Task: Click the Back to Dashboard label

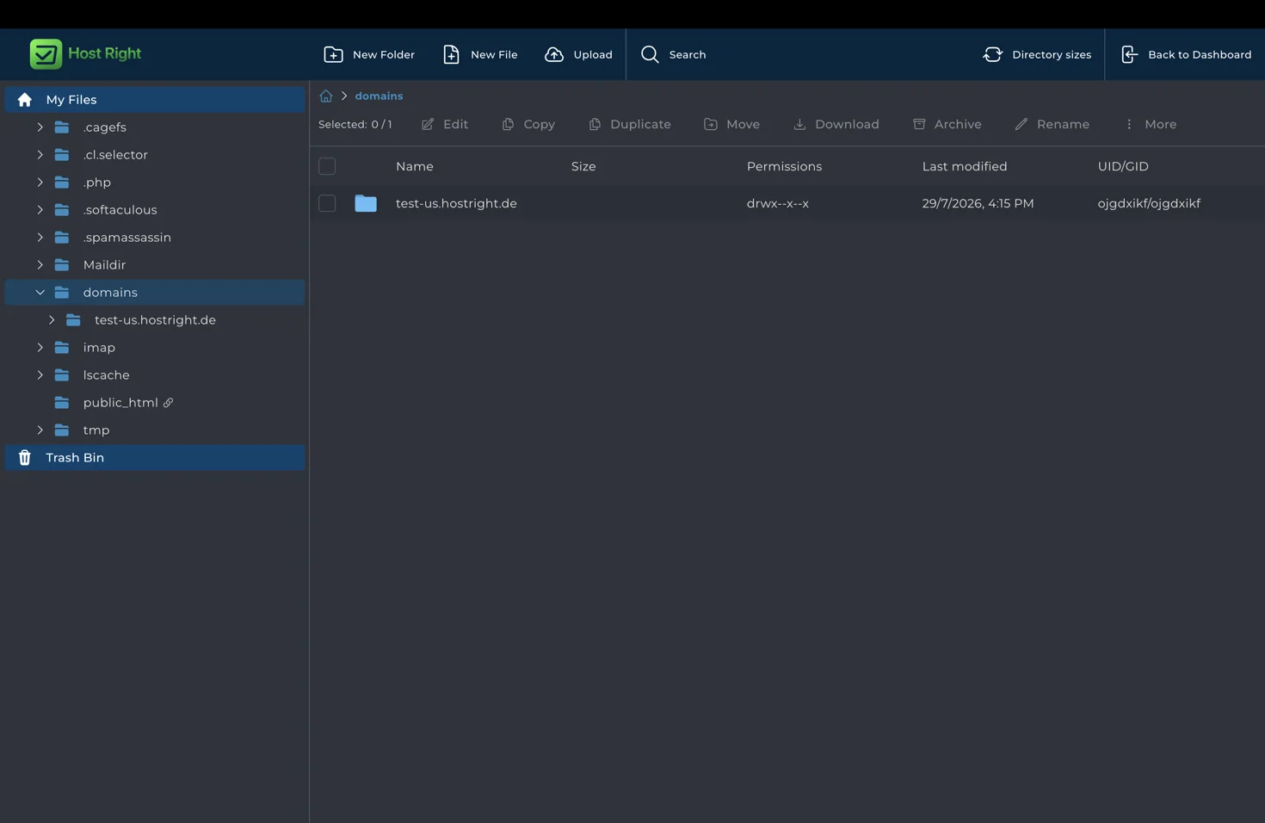Action: [1200, 54]
